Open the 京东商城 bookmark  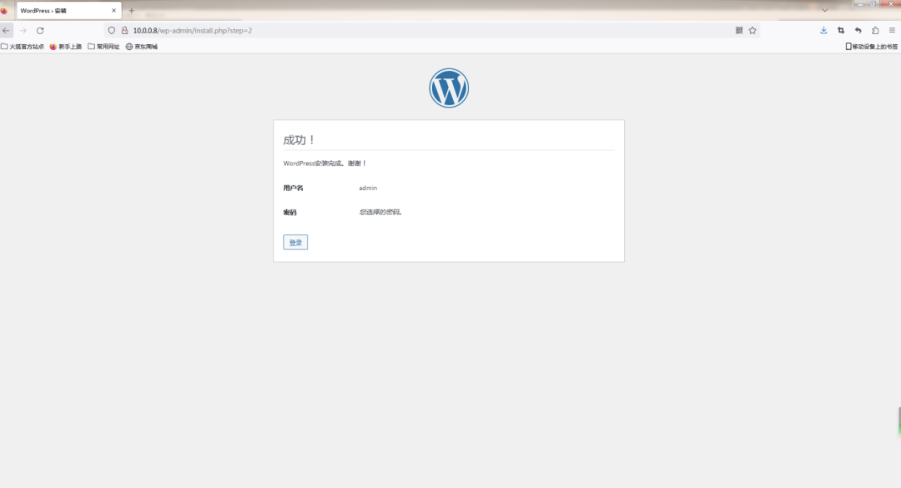pos(141,47)
